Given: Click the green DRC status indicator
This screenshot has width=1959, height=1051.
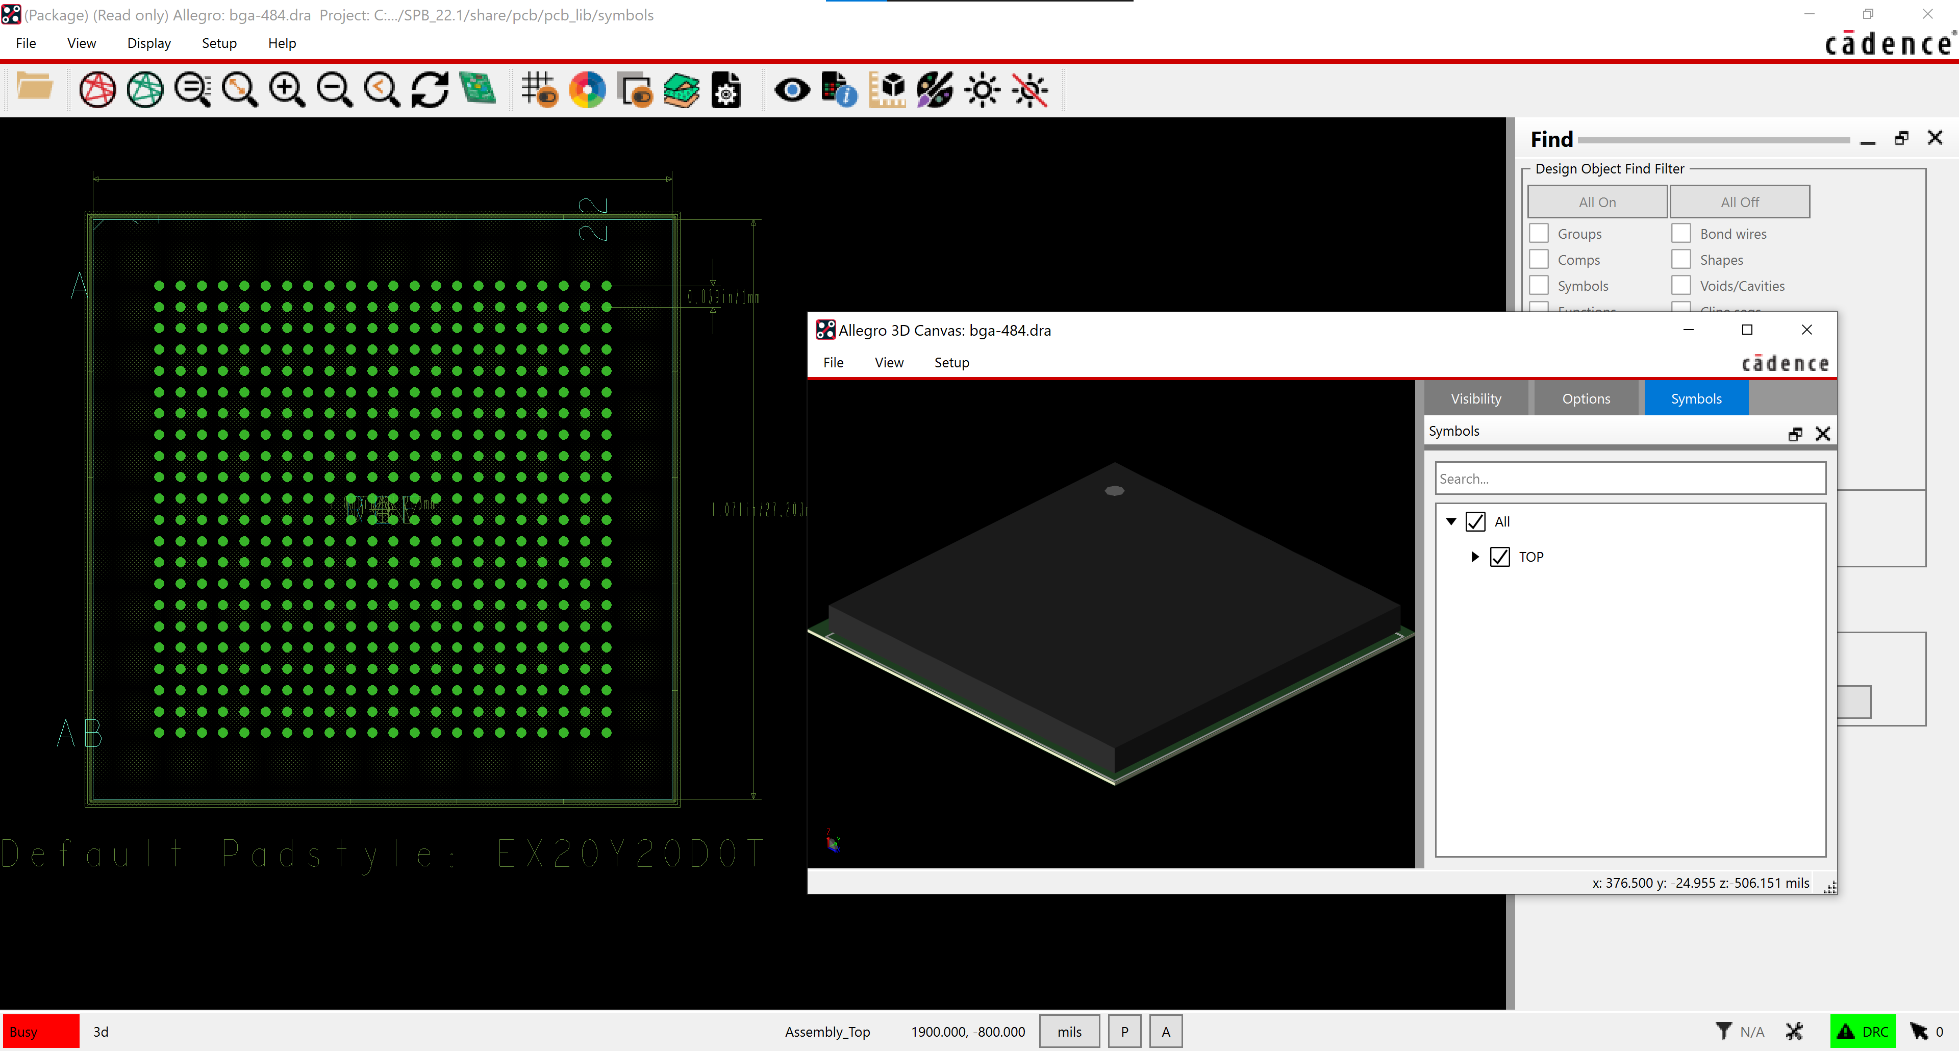Looking at the screenshot, I should 1863,1031.
